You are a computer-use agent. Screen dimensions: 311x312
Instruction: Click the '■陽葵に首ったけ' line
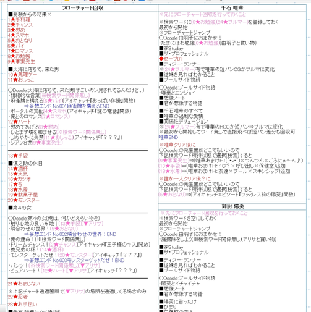(x=177, y=301)
